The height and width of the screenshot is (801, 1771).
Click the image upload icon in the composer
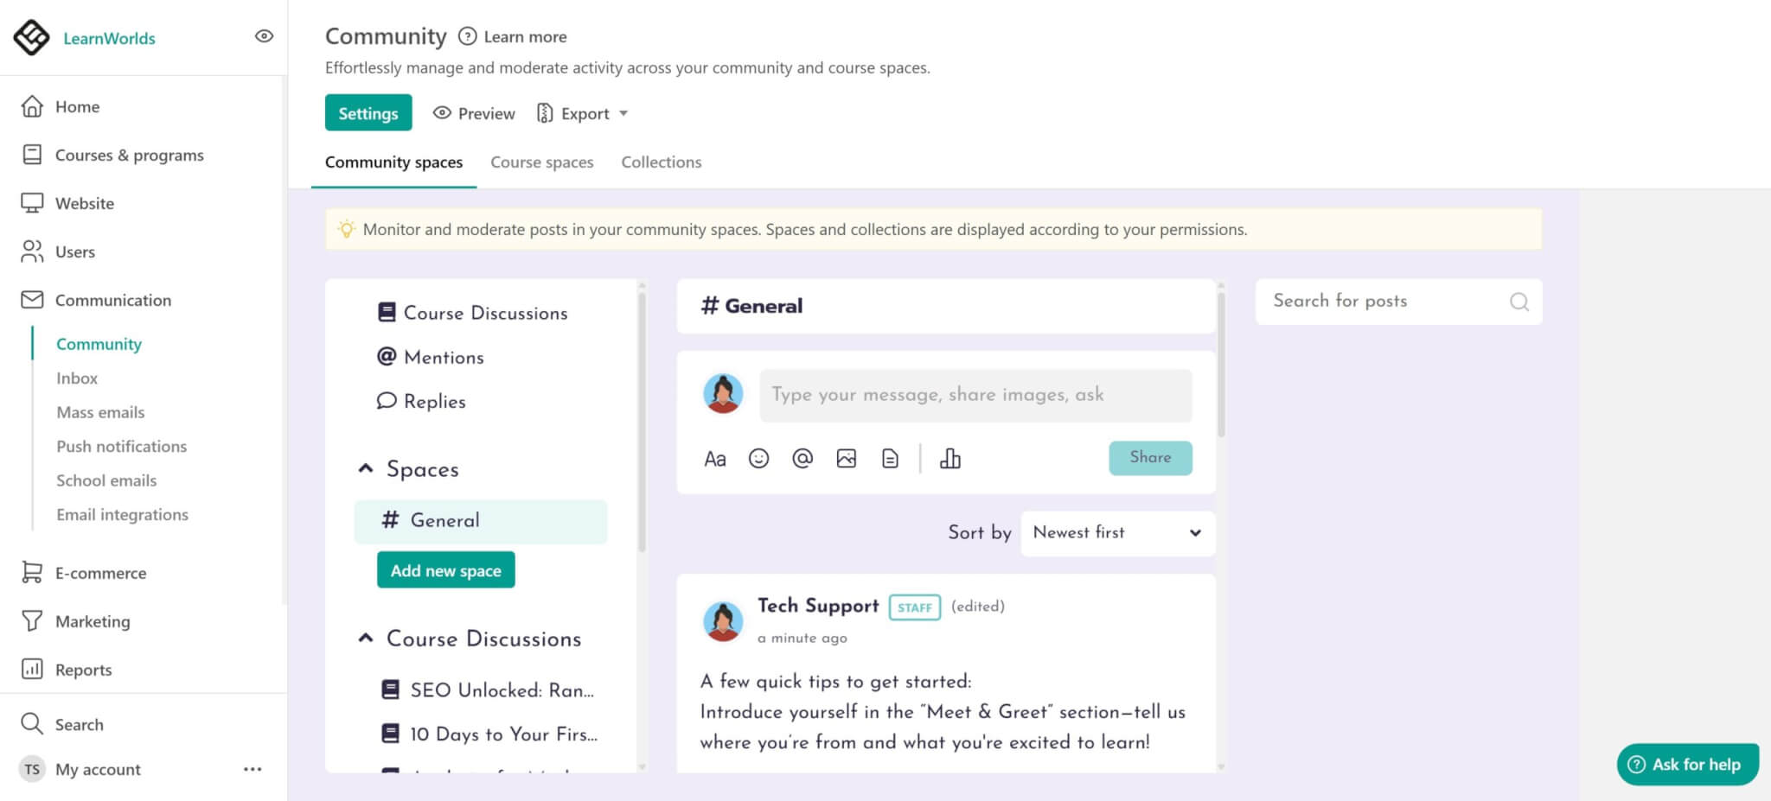click(x=847, y=459)
